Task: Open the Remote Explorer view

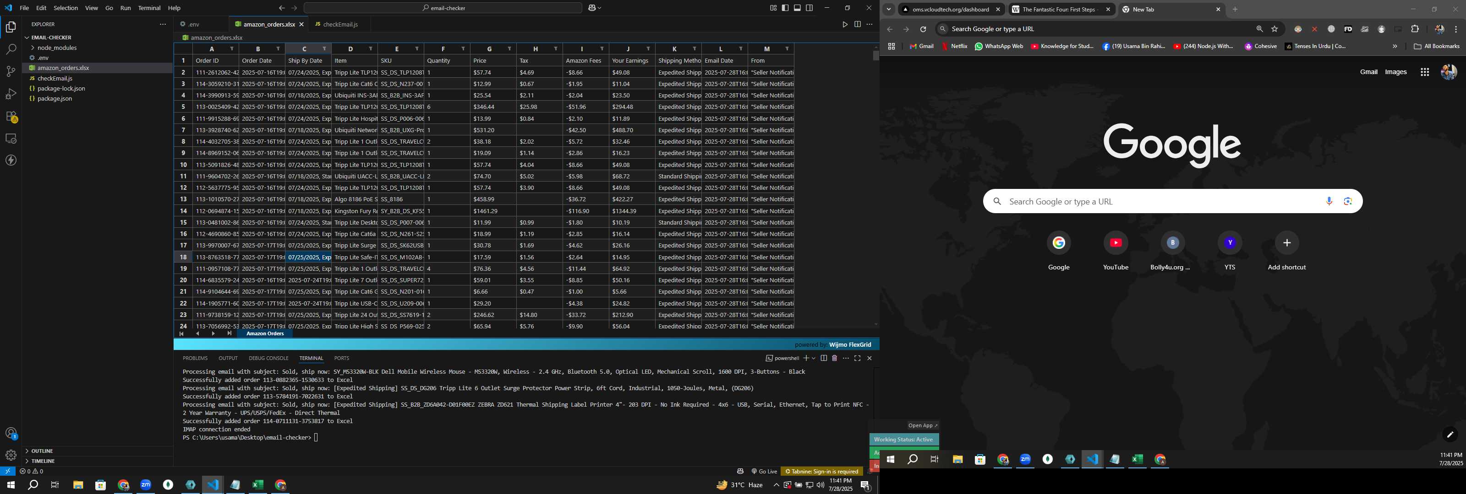Action: [11, 139]
